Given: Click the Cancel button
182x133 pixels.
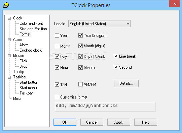Looking at the screenshot, I should click(x=92, y=122).
